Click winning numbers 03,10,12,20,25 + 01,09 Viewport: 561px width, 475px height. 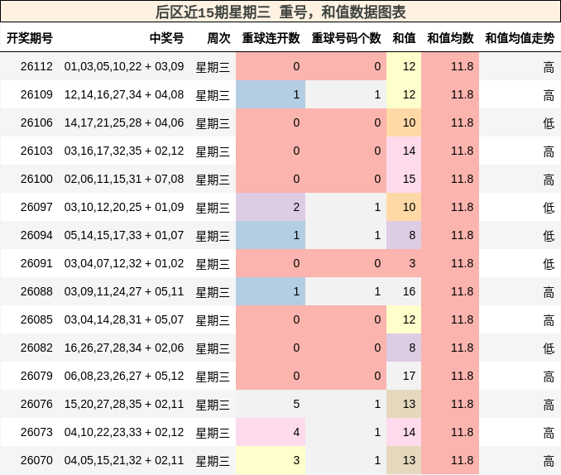click(x=124, y=207)
